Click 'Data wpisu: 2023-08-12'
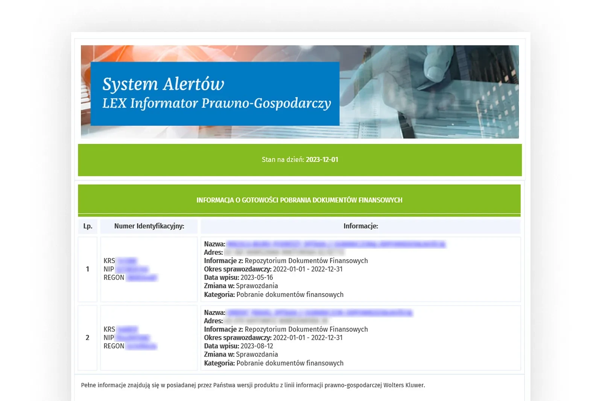Image resolution: width=602 pixels, height=401 pixels. [239, 346]
